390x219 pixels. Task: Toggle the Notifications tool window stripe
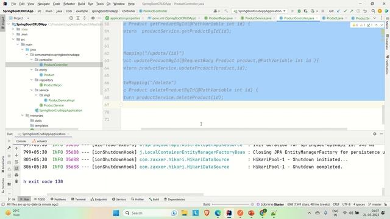coord(388,65)
